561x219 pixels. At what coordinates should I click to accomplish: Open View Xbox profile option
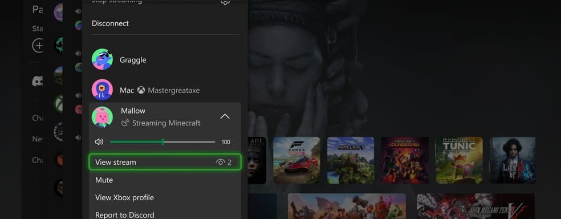click(x=124, y=197)
